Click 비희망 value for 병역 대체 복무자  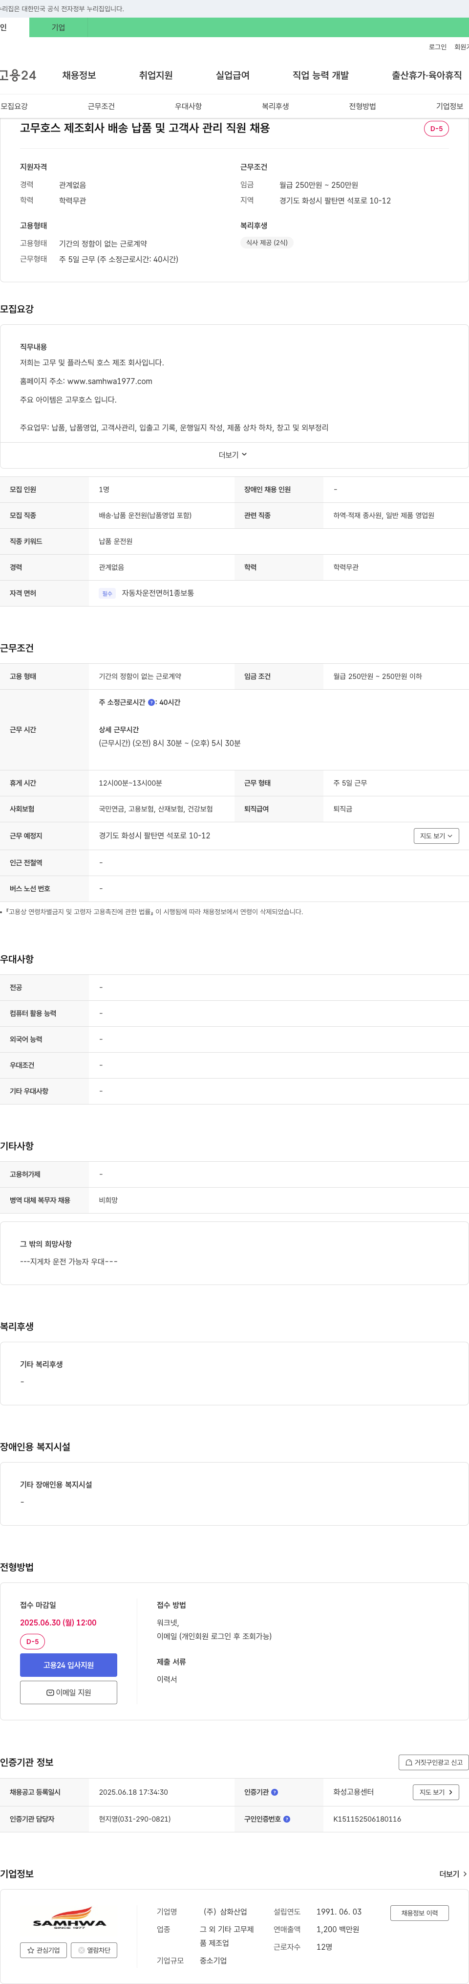point(108,1200)
